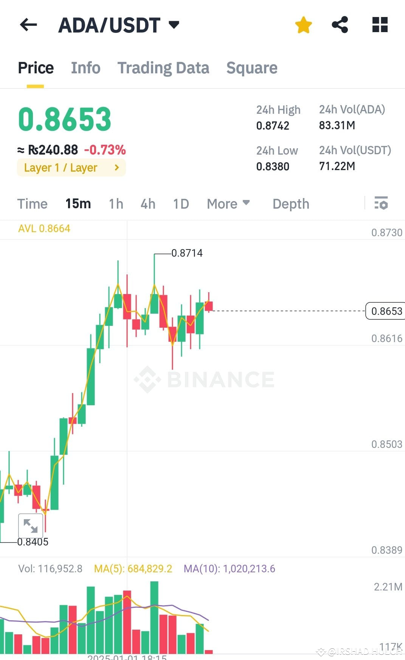This screenshot has width=405, height=660.
Task: Switch chart to the 1h interval
Action: coord(115,204)
